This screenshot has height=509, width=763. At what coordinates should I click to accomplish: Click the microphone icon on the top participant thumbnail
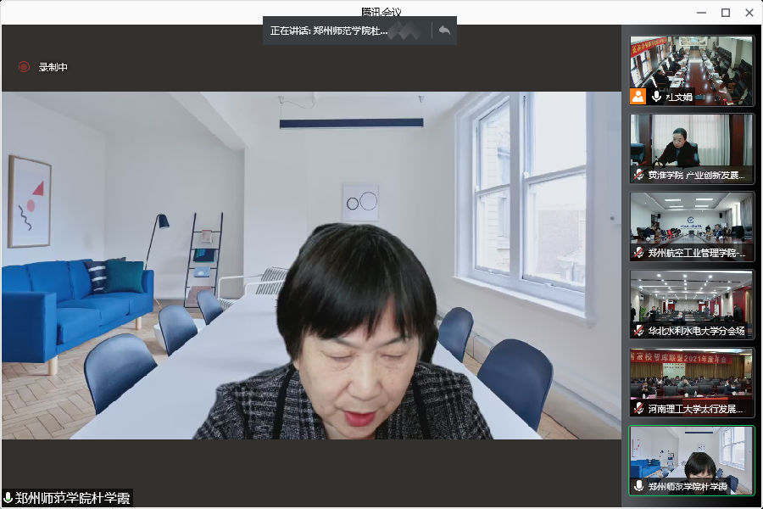point(656,97)
